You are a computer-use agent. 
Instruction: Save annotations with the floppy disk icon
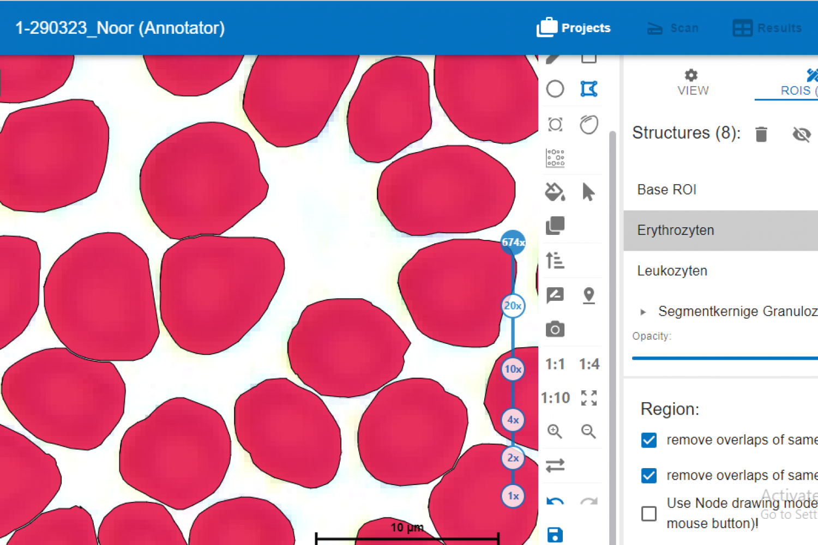[x=555, y=535]
